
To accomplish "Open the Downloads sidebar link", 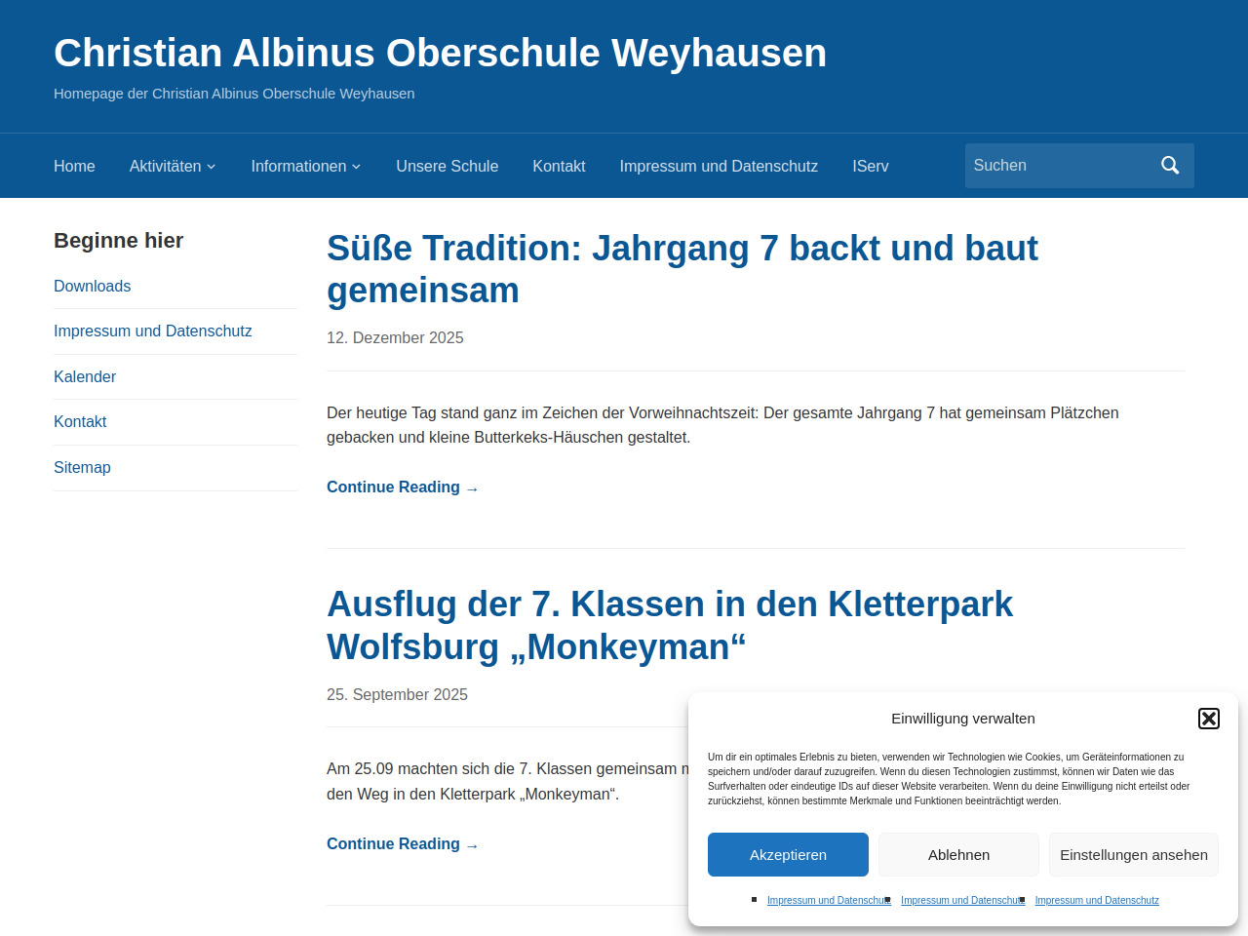I will click(x=92, y=286).
